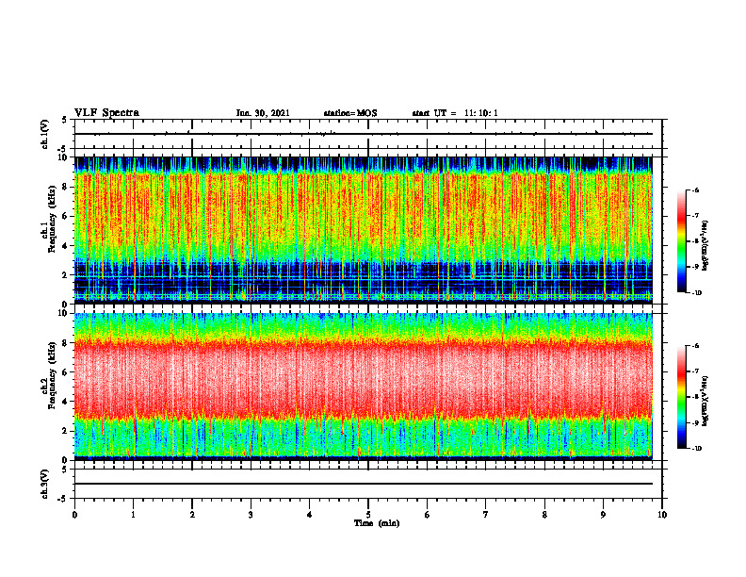
Task: Click time axis tick label "8"
Action: (x=544, y=515)
